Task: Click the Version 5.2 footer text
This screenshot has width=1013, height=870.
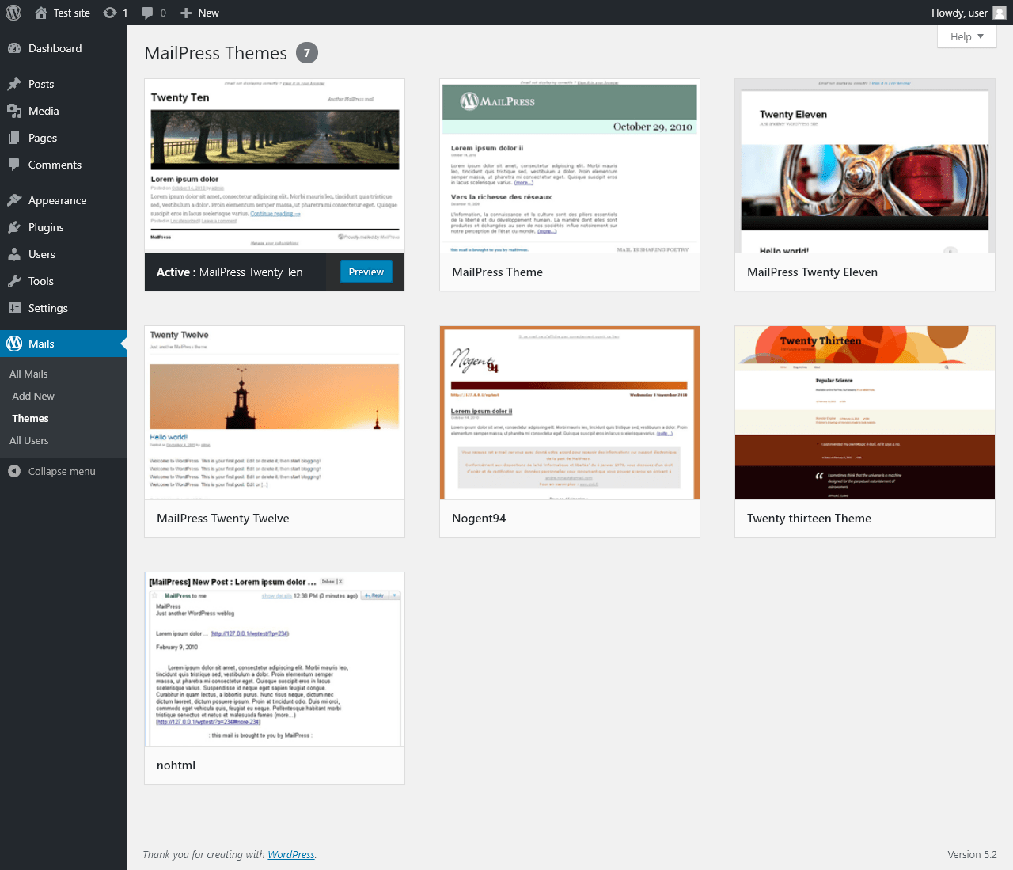Action: coord(972,854)
